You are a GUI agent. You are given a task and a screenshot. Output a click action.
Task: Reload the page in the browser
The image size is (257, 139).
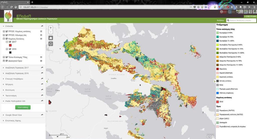coord(11,7)
